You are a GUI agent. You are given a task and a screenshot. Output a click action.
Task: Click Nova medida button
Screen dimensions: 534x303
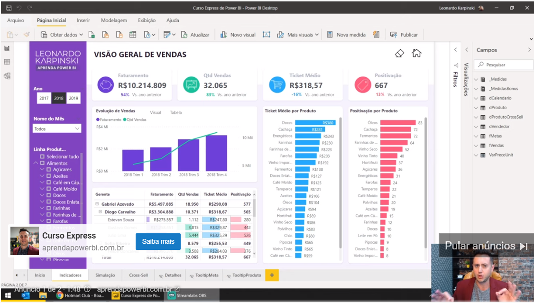pos(346,35)
